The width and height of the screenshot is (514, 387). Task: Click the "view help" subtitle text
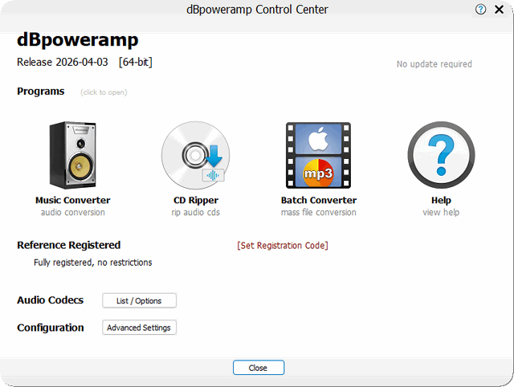[441, 213]
